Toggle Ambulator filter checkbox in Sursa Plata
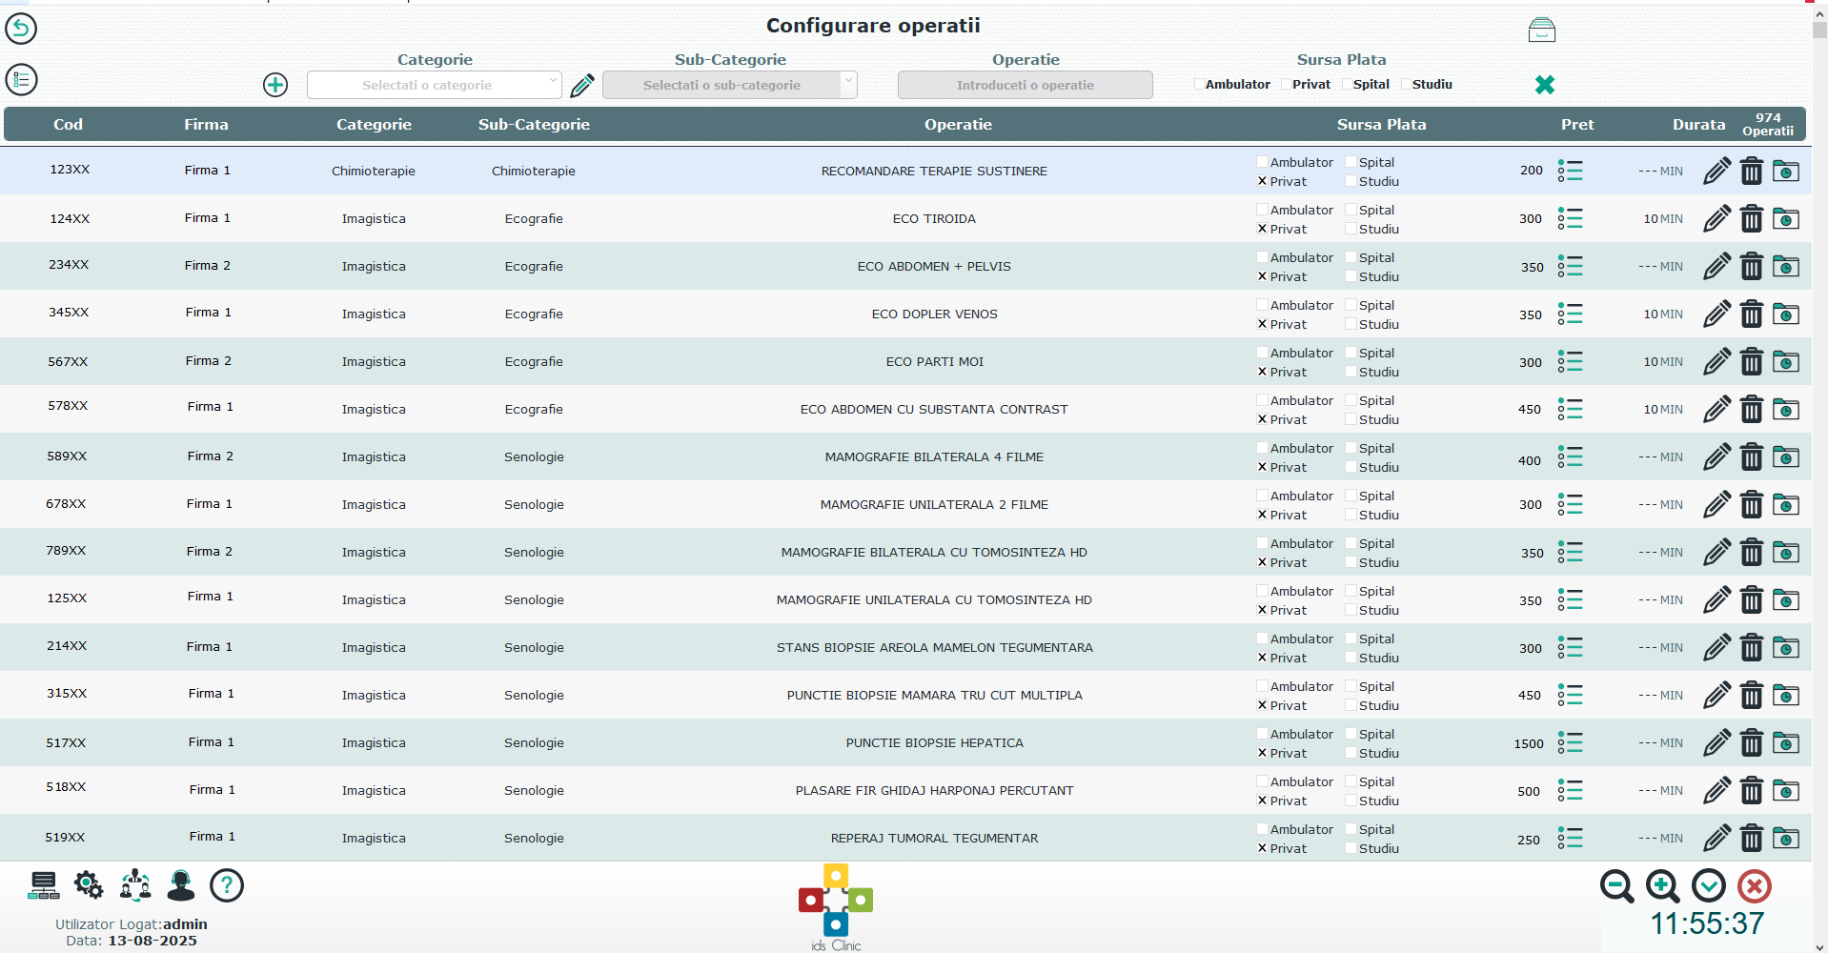This screenshot has width=1828, height=953. 1199,84
